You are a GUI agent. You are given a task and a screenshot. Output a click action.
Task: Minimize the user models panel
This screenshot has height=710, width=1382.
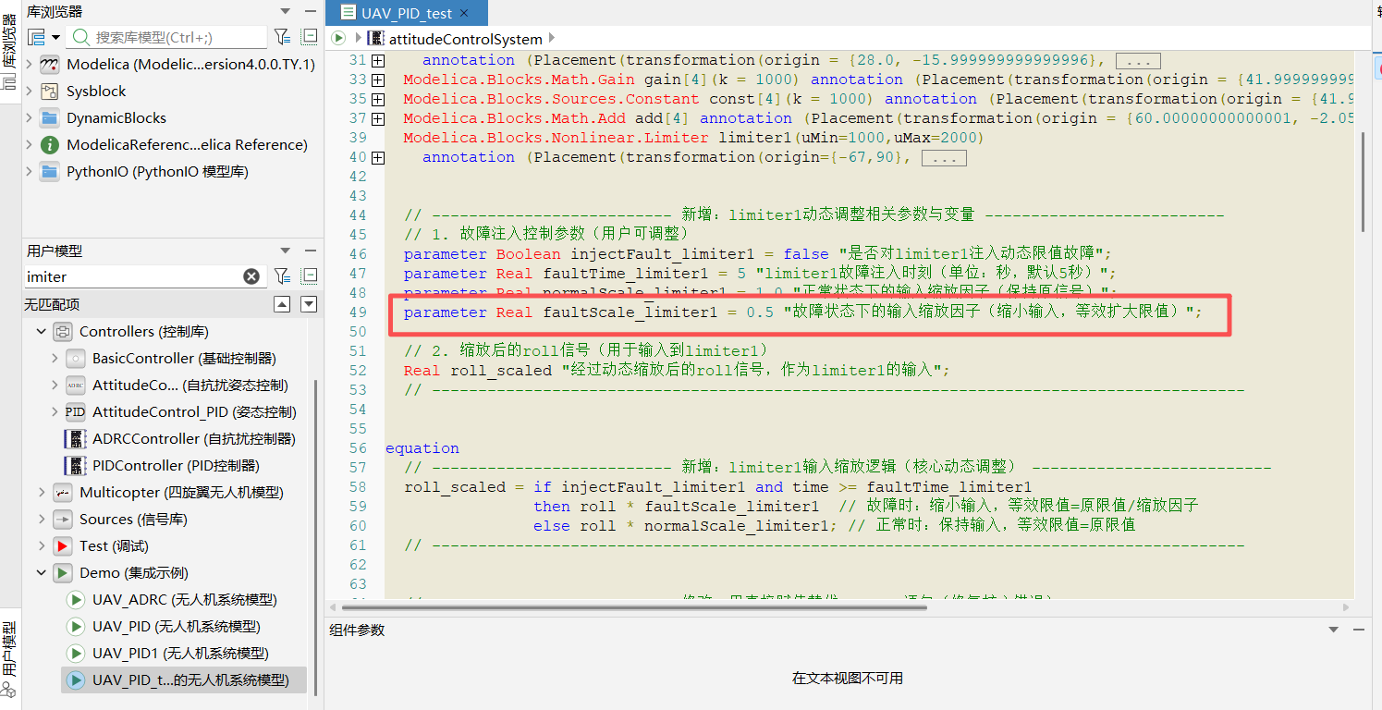coord(311,251)
